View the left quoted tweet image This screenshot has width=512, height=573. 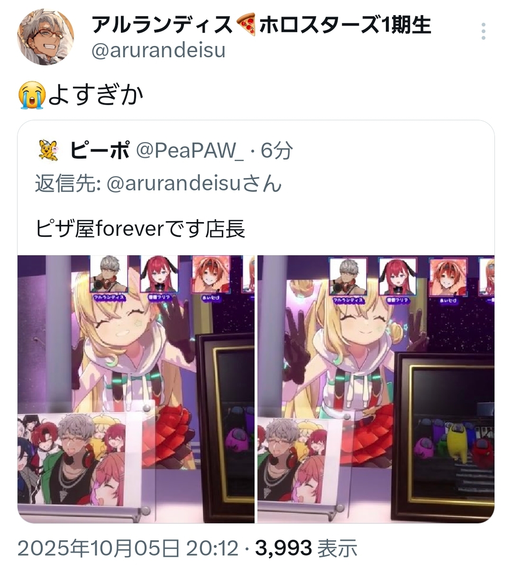click(136, 389)
